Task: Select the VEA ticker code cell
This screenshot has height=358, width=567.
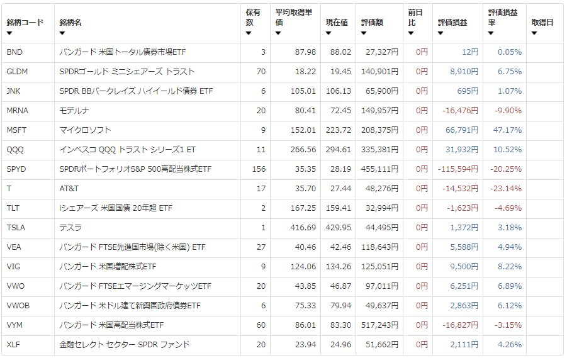Action: point(28,248)
